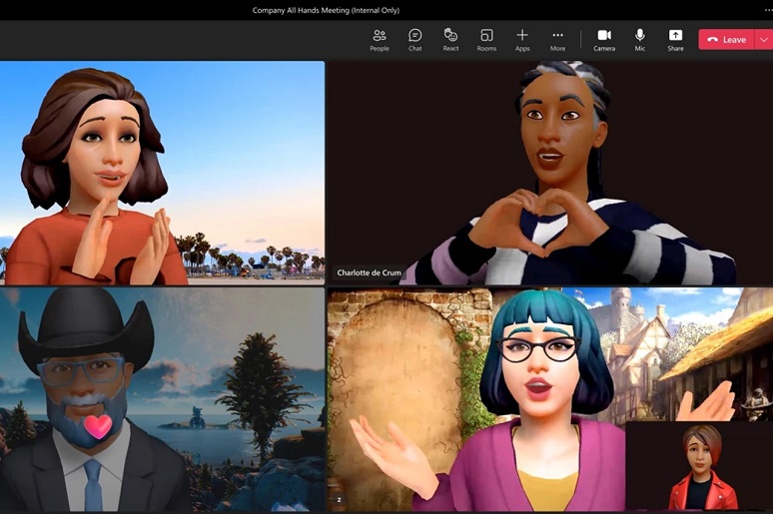Share your screen content

click(676, 40)
